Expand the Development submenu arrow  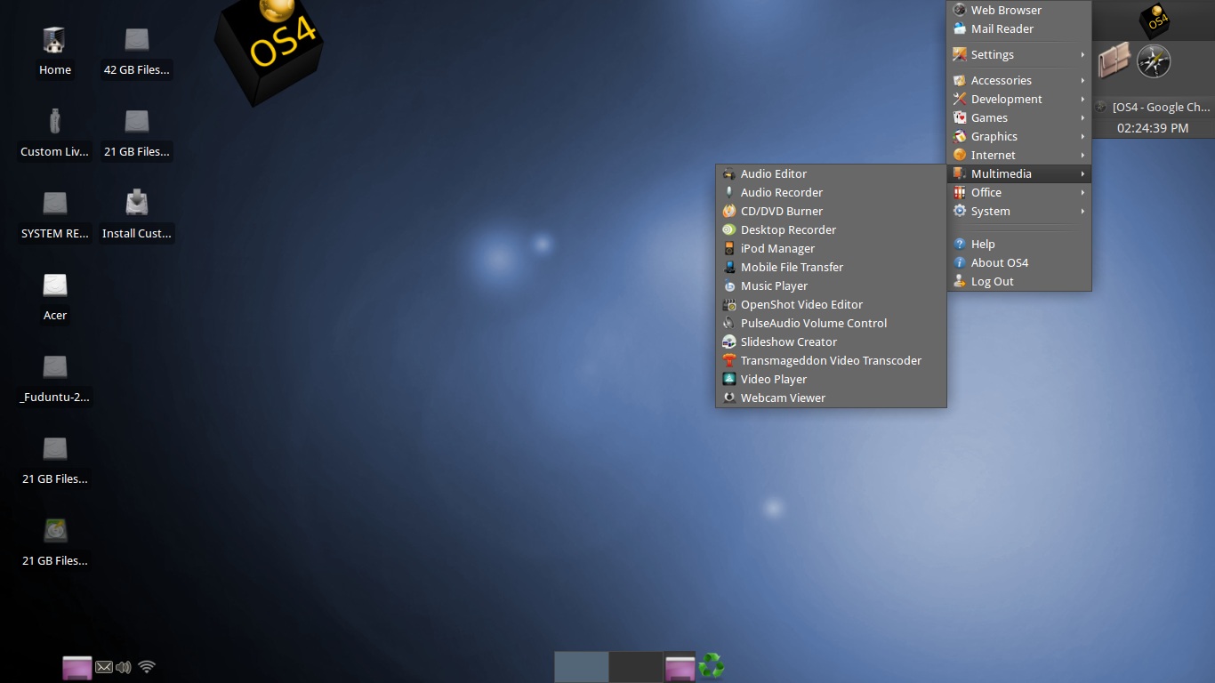1082,100
